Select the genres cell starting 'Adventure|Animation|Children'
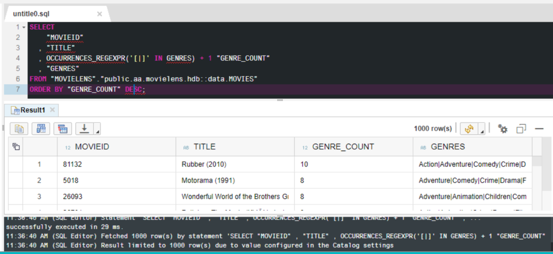The width and height of the screenshot is (553, 254). [x=472, y=196]
